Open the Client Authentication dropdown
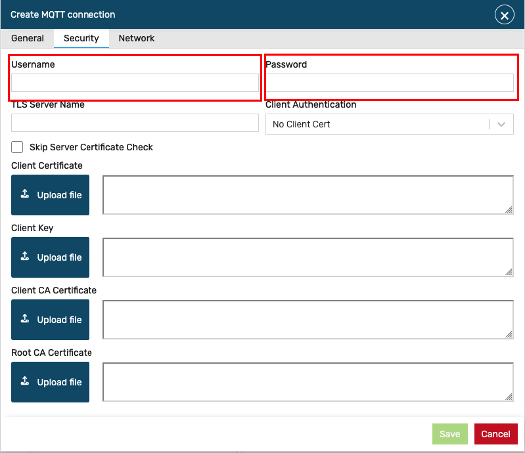Screen dimensions: 525x453 (390, 124)
